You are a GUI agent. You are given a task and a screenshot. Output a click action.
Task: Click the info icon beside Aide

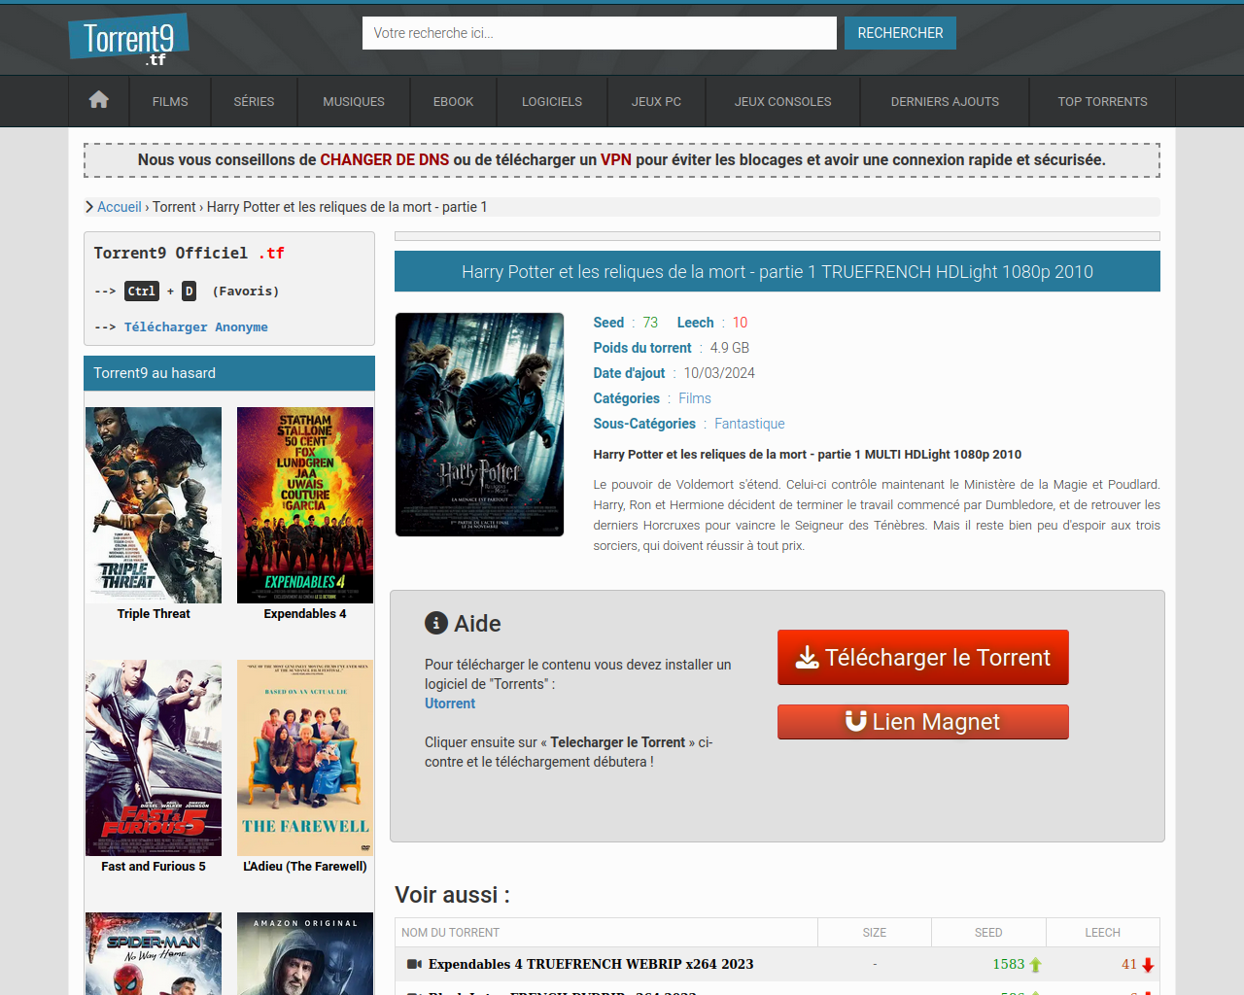(x=436, y=623)
